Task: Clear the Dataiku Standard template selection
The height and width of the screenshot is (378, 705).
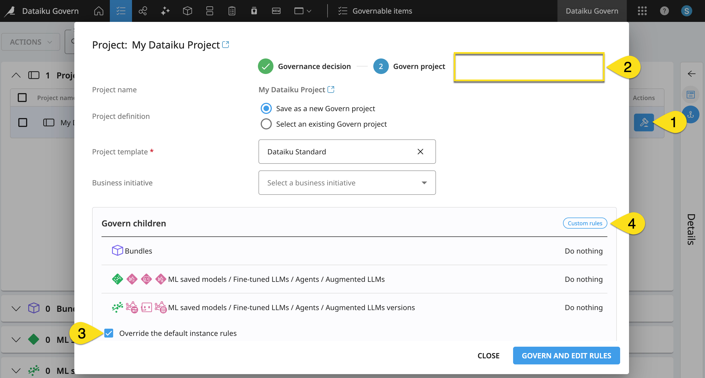Action: 420,152
